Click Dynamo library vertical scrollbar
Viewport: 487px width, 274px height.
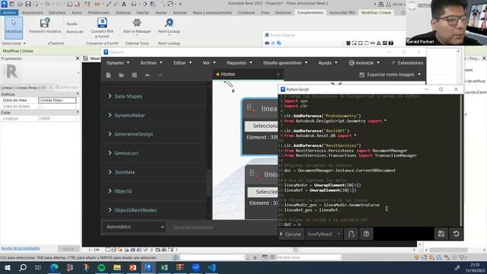(209, 183)
